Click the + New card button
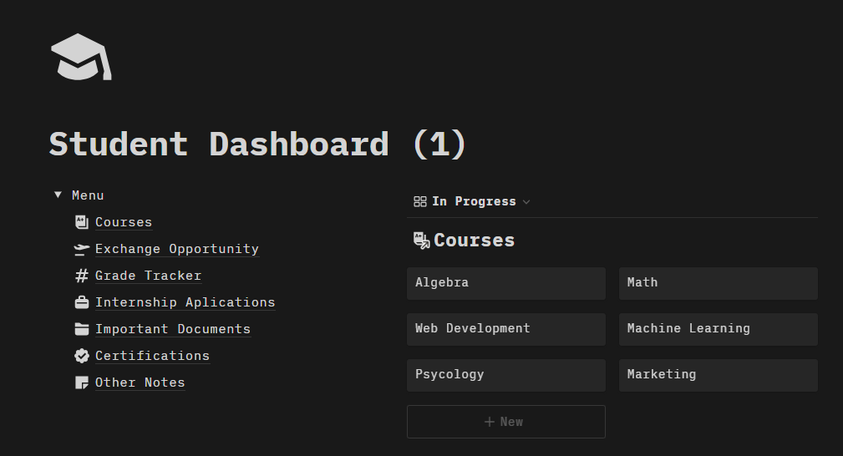The height and width of the screenshot is (456, 843). (x=505, y=422)
